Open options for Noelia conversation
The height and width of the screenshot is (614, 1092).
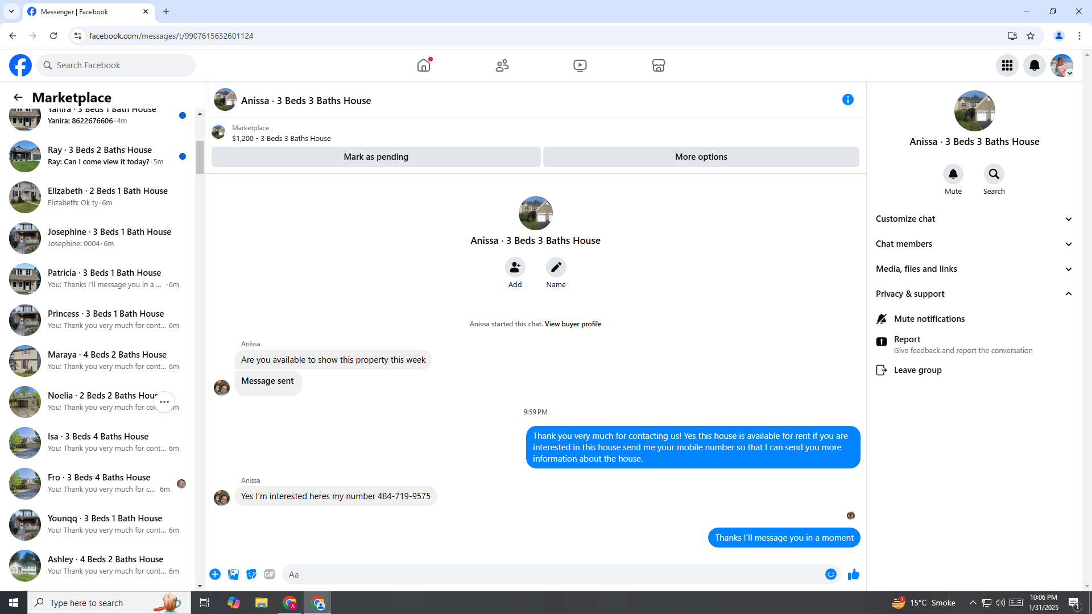coord(164,402)
